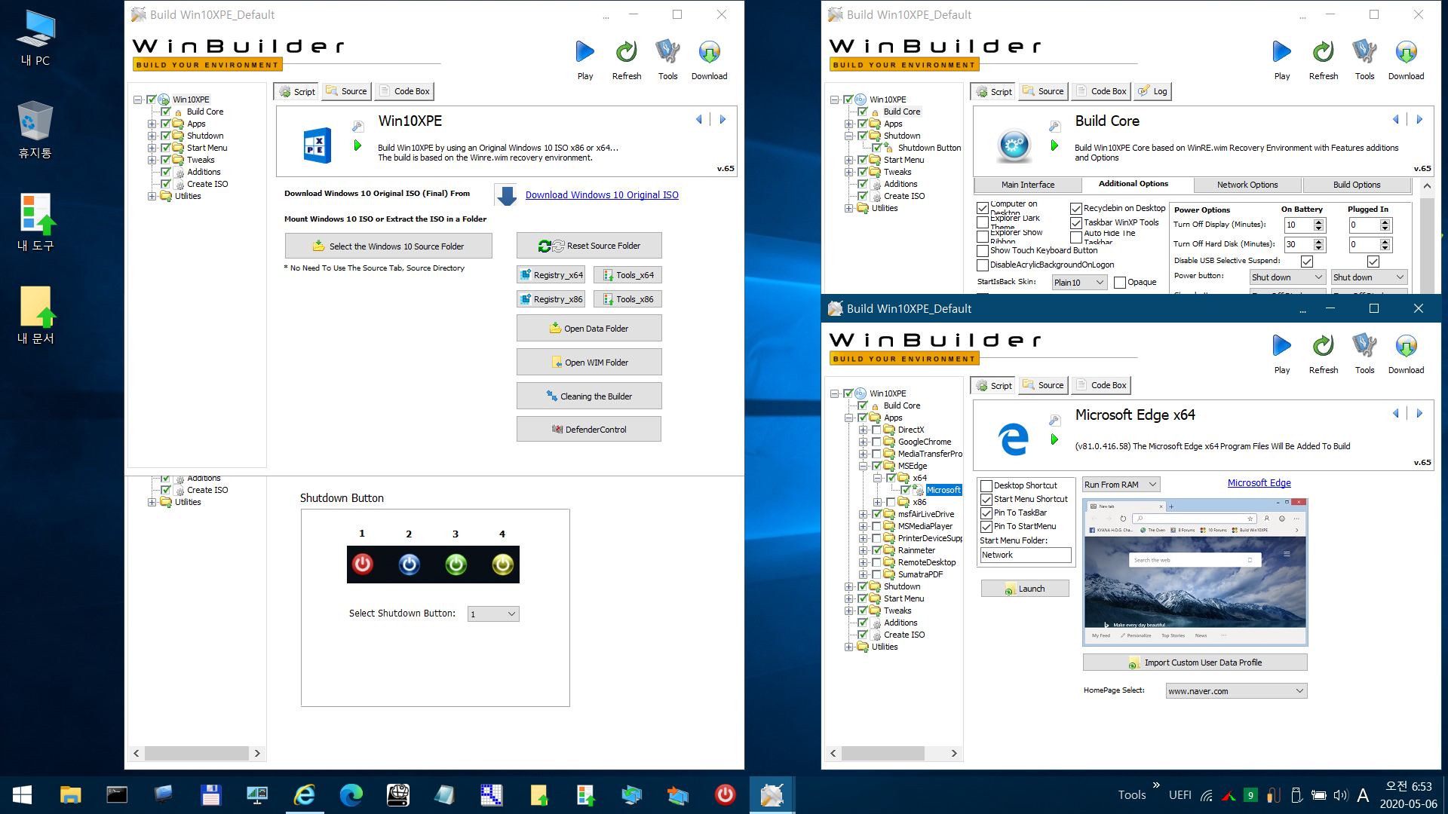Open Plugged In power button Shut down dropdown

click(x=1369, y=277)
